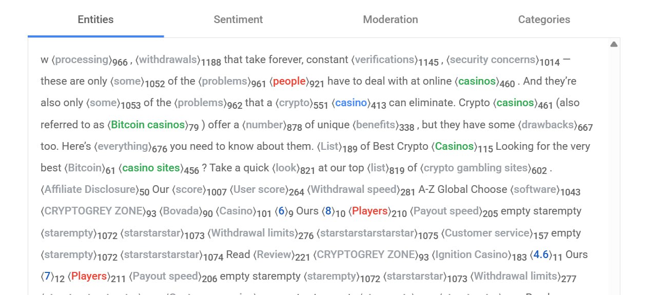
Task: Open the Moderation tab
Action: (390, 19)
